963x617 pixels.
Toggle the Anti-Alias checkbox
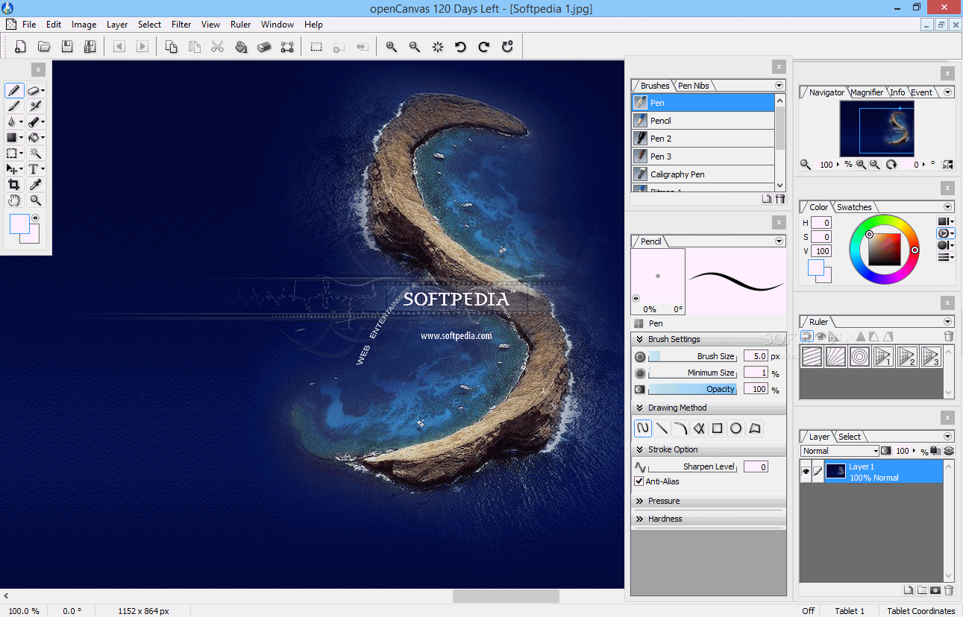click(639, 481)
